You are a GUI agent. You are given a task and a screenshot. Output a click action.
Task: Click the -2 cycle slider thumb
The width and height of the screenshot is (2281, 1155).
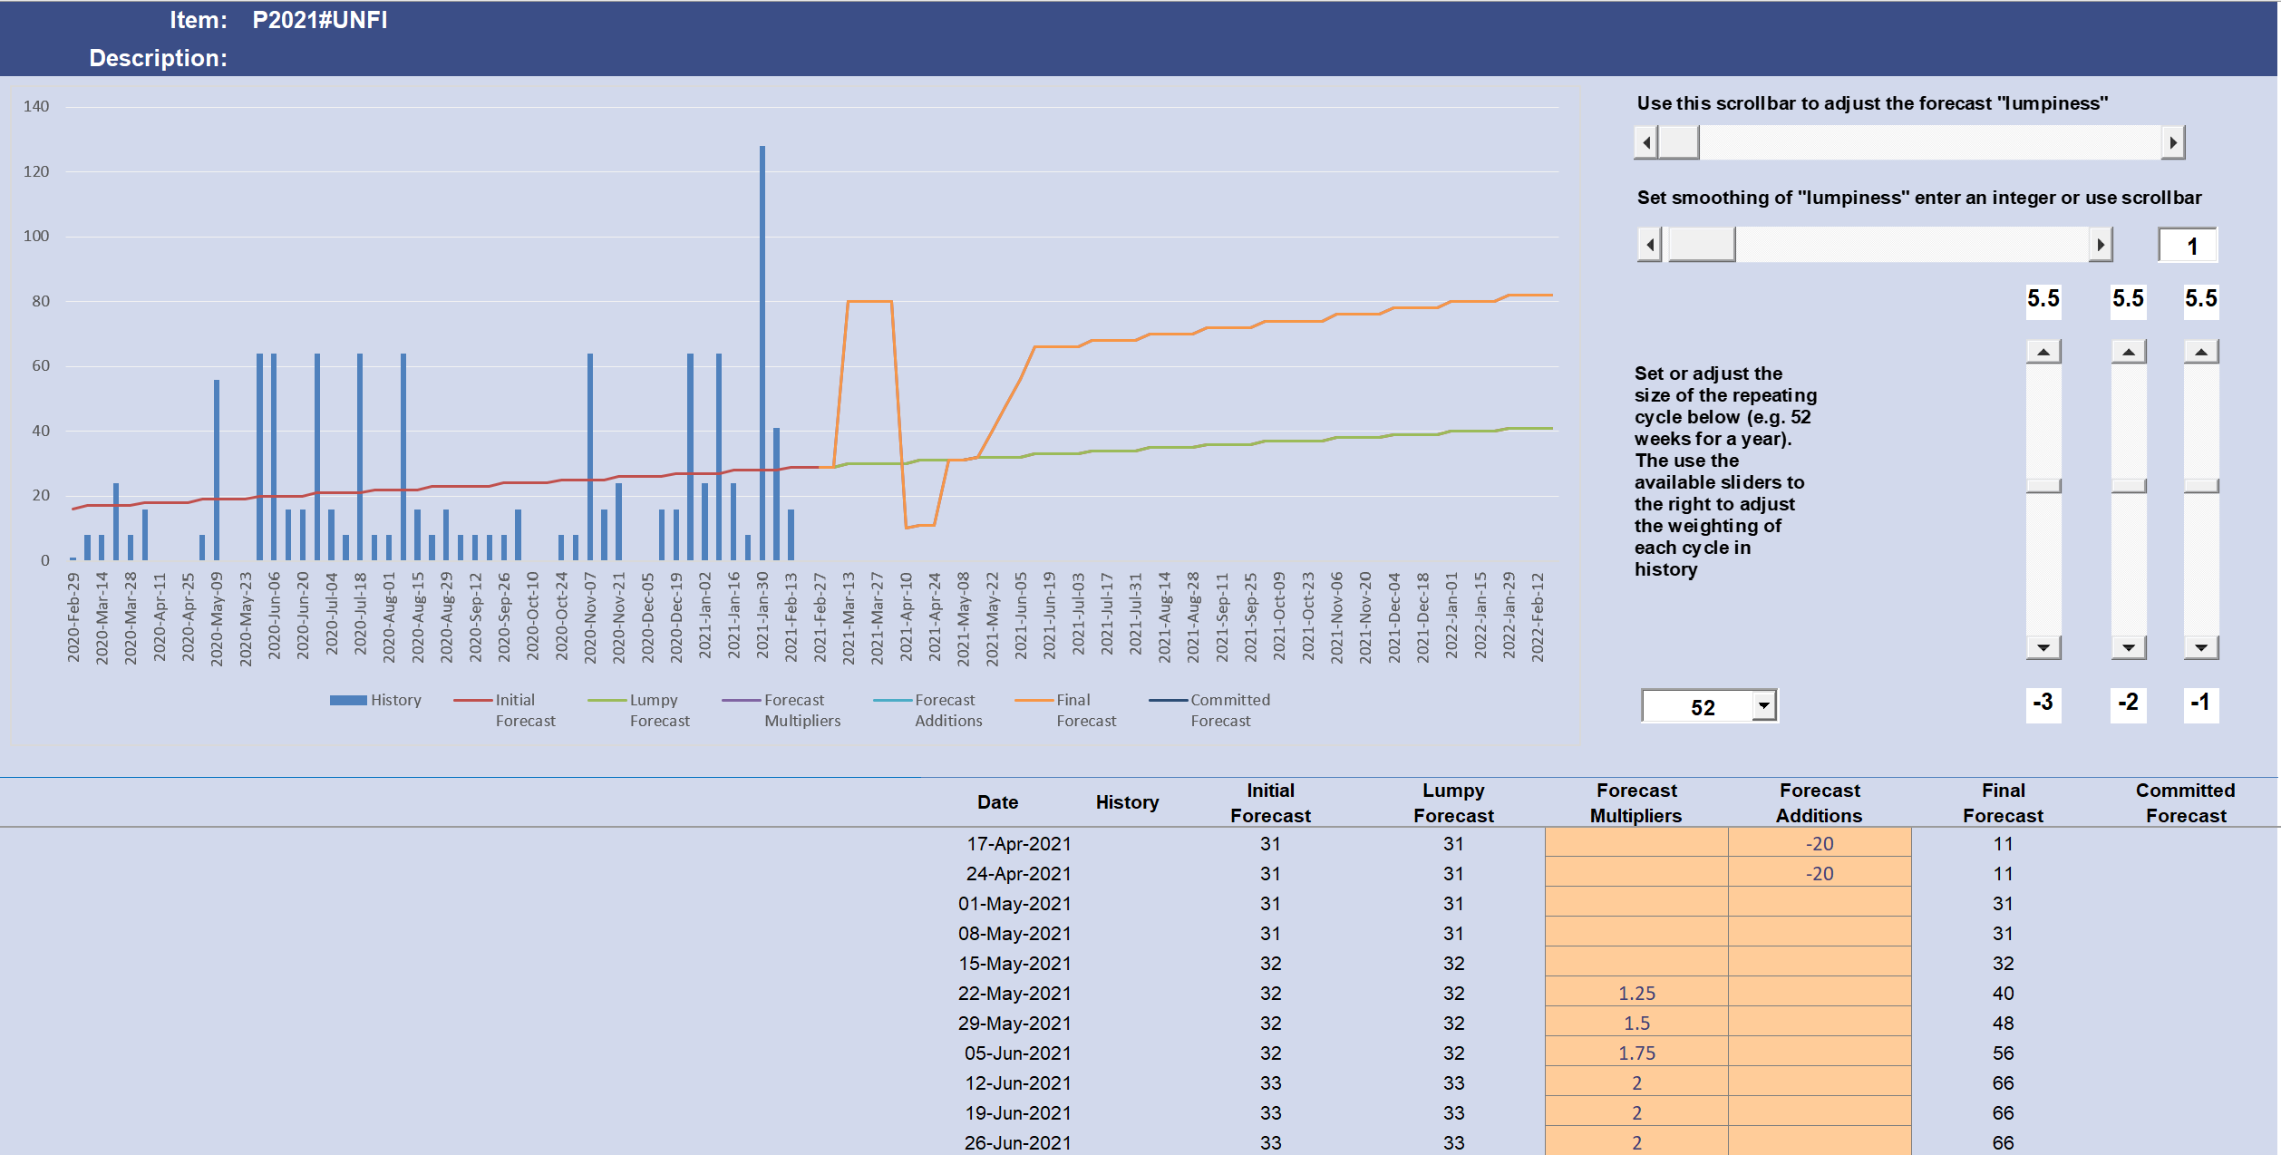[2128, 486]
